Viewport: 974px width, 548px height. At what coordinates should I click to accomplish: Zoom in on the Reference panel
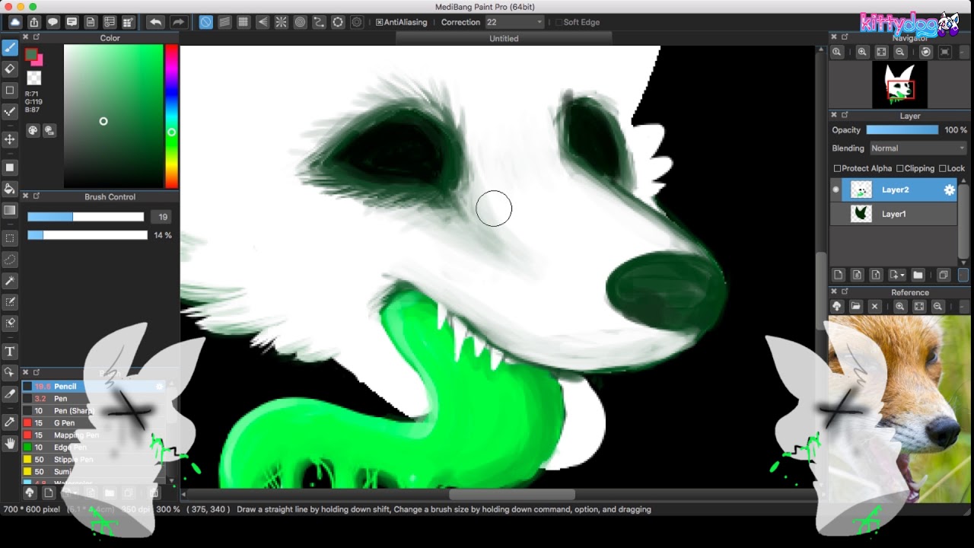point(900,306)
